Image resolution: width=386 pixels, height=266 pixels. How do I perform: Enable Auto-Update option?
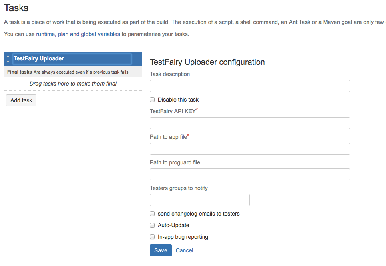152,225
